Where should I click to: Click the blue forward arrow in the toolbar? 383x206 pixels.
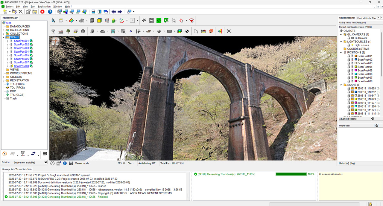click(x=120, y=12)
